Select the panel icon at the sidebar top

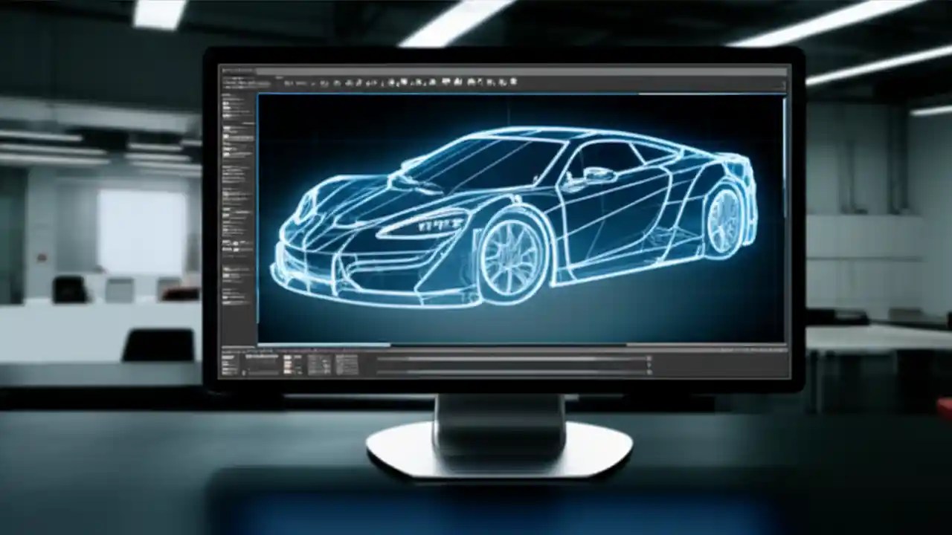pos(231,97)
